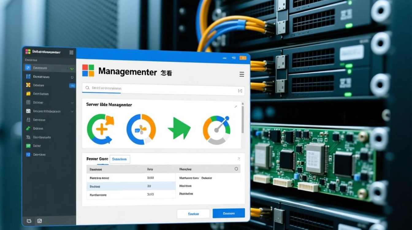Image resolution: width=412 pixels, height=230 pixels.
Task: Click the green pin icon in sidebar
Action: click(28, 128)
